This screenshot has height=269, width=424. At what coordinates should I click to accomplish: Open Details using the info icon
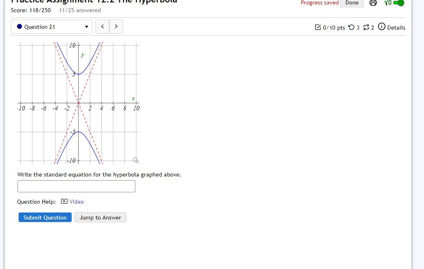381,27
